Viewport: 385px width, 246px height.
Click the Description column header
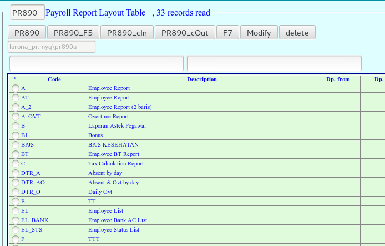(x=201, y=79)
